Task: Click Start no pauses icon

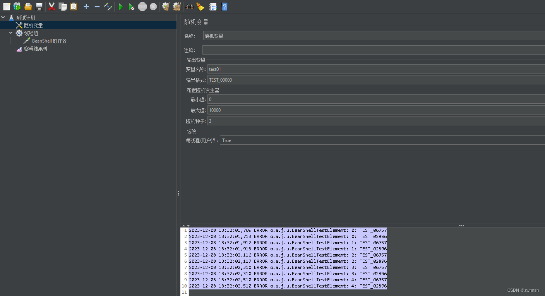Action: click(x=132, y=7)
